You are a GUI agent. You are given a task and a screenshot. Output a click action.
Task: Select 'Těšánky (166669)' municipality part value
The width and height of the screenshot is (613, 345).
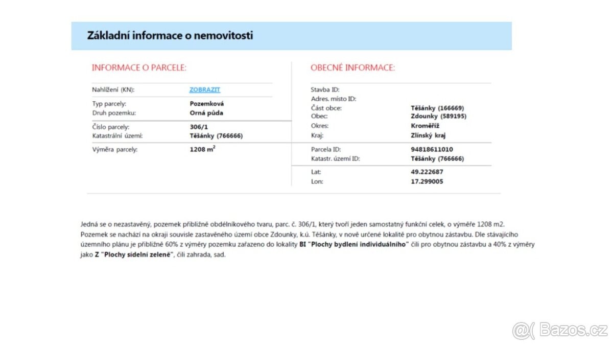tap(437, 108)
